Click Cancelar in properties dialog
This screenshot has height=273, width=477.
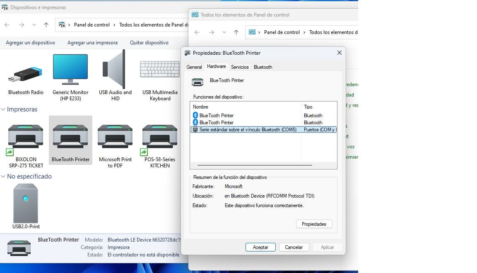click(x=294, y=247)
